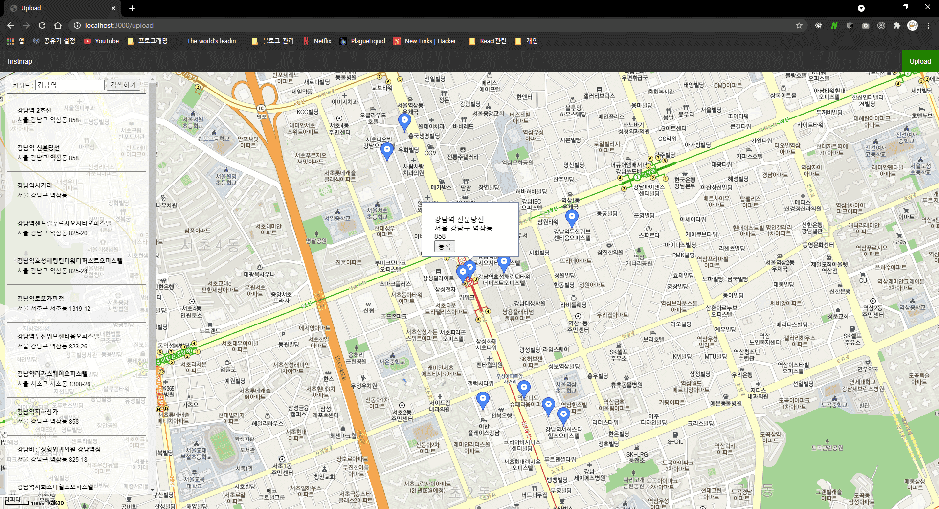Click the firstmap site title
Screen dimensions: 939x509
click(20, 61)
